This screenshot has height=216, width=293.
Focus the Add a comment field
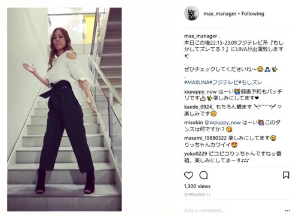tap(233, 210)
